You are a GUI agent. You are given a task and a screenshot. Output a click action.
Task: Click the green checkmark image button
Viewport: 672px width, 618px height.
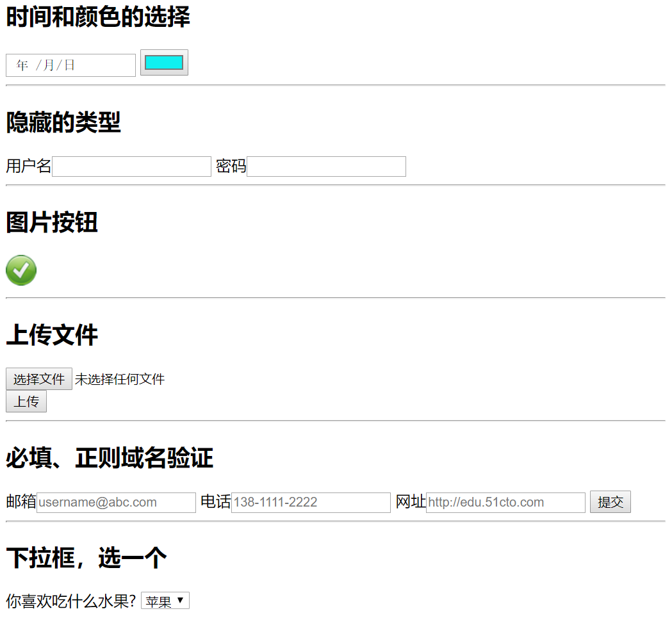[x=21, y=270]
